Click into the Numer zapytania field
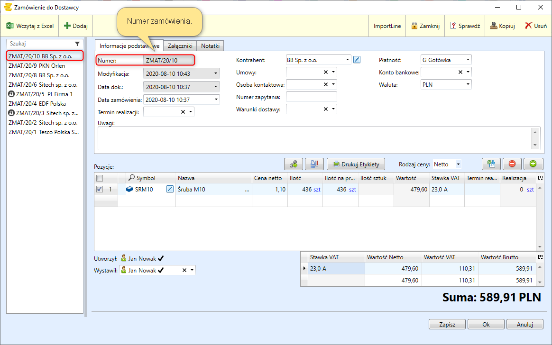This screenshot has width=552, height=345. (311, 97)
